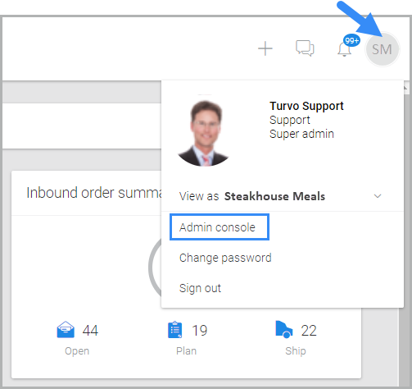Open the chat messages icon

click(305, 48)
